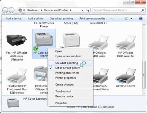Click Add a printer in toolbar
This screenshot has height=113, width=147.
36,19
